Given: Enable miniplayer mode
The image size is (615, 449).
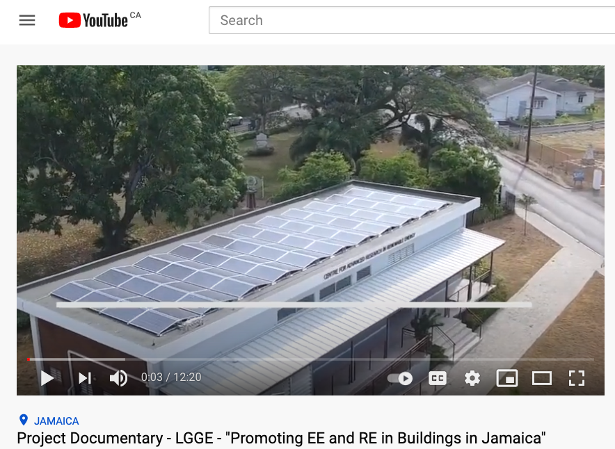Looking at the screenshot, I should click(507, 379).
